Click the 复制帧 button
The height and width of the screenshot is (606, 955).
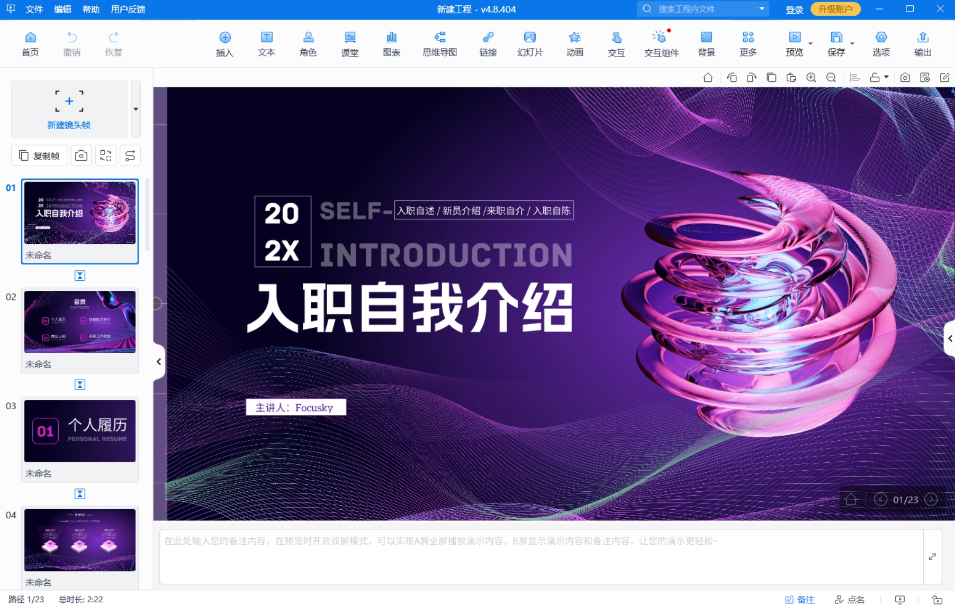pos(39,155)
